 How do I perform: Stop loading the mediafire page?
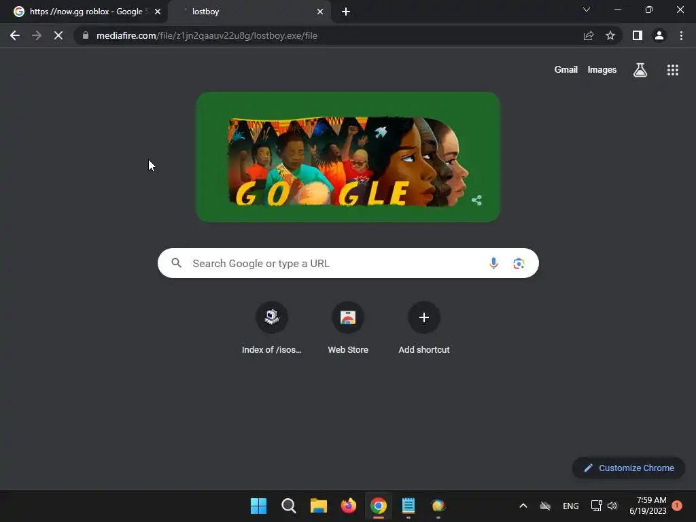coord(58,35)
